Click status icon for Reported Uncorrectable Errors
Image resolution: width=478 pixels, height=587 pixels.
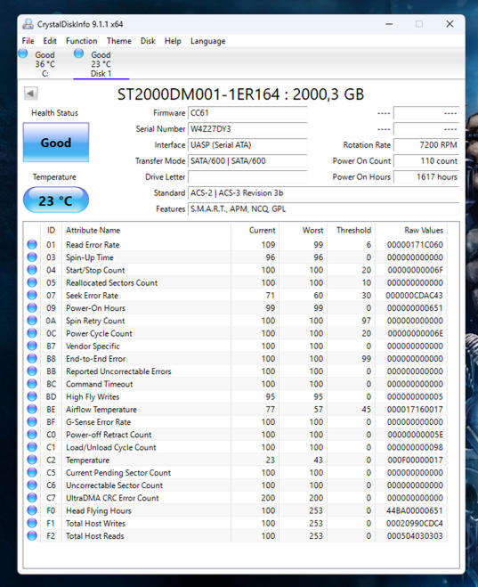click(x=32, y=371)
